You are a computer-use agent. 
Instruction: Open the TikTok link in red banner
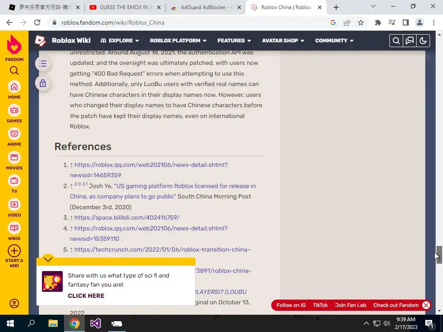tap(321, 305)
